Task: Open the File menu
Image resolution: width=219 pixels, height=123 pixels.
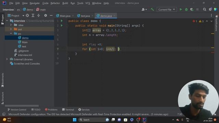Action: [x=11, y=3]
